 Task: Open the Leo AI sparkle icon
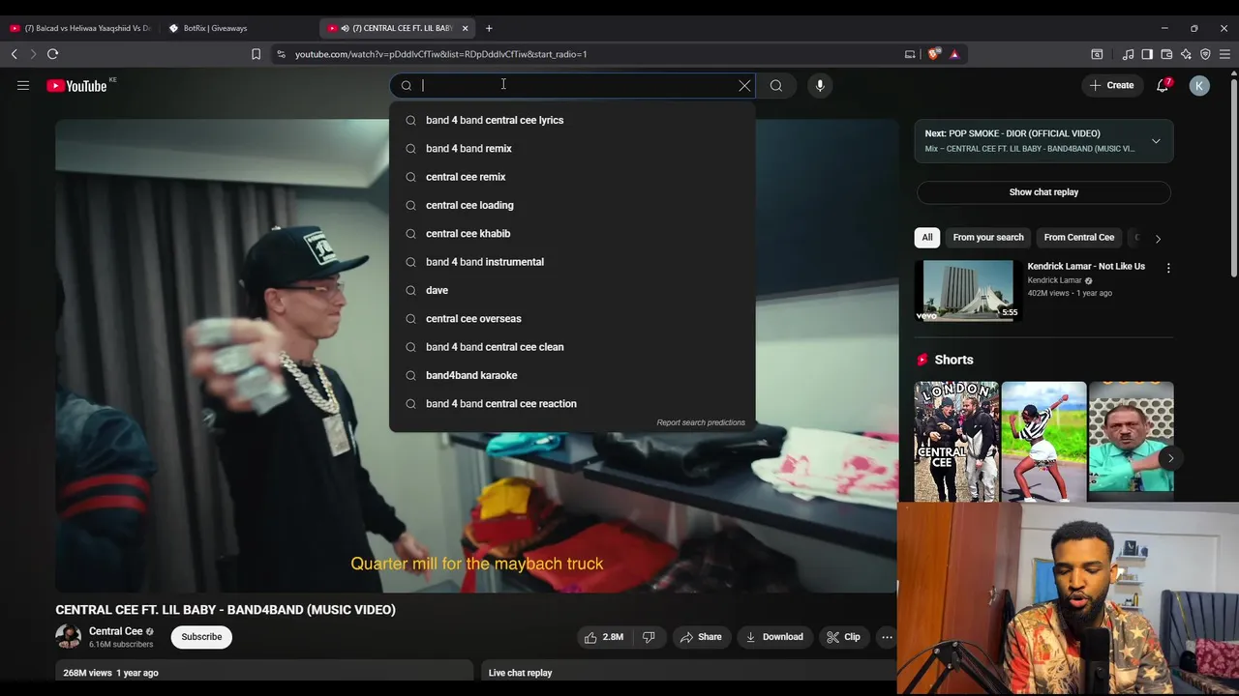[x=1186, y=54]
